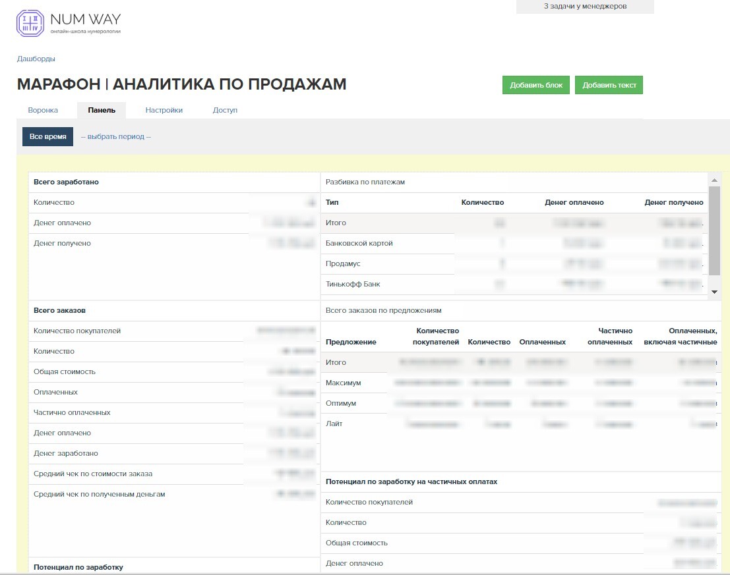This screenshot has height=575, width=730.
Task: Select the Панель tab
Action: [102, 110]
